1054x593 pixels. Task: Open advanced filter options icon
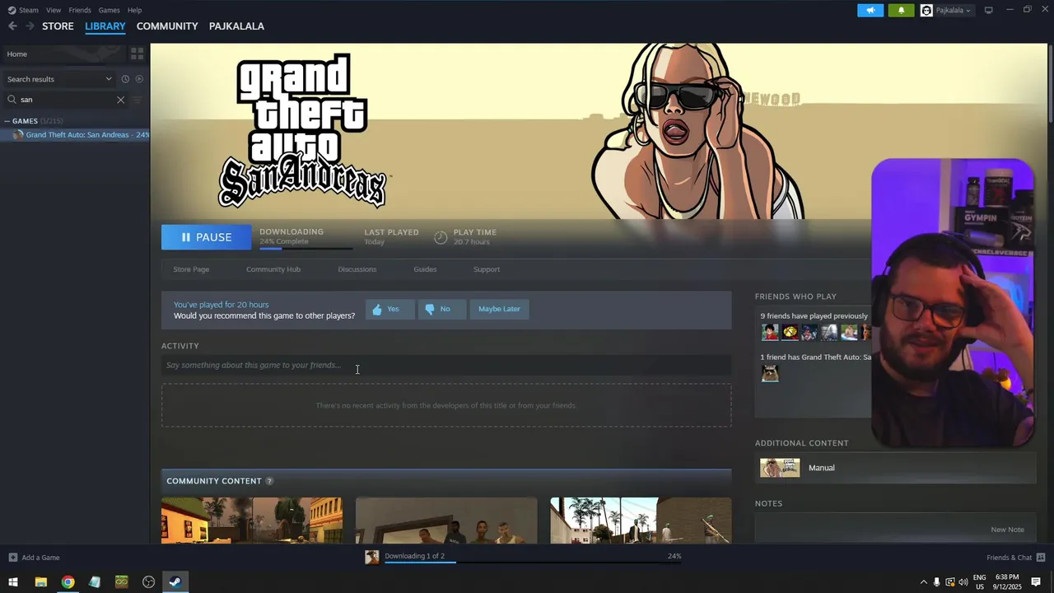138,100
